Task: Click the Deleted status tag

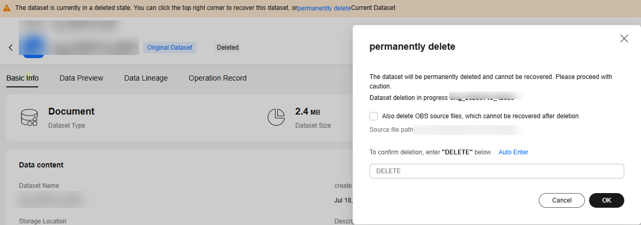Action: [x=227, y=48]
